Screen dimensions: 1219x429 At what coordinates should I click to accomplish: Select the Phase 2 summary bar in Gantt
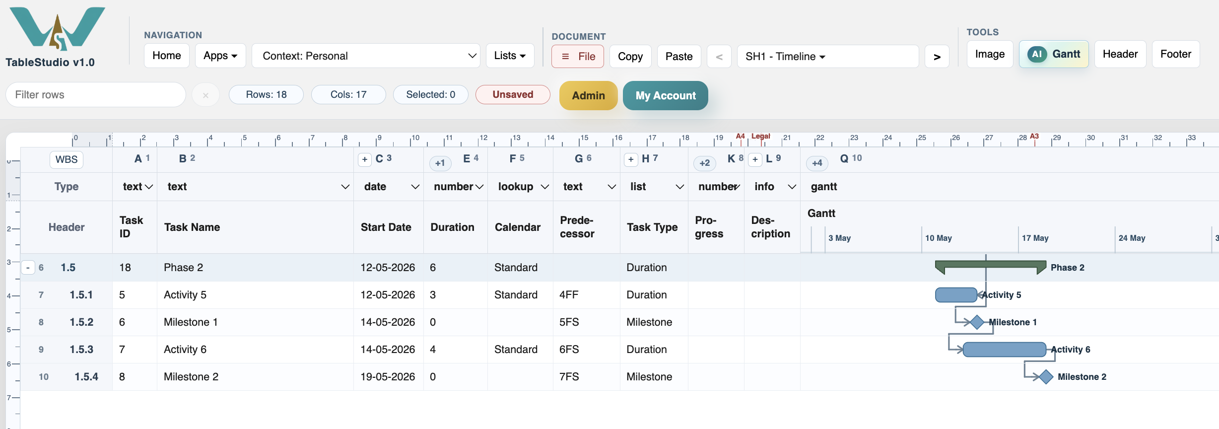991,267
